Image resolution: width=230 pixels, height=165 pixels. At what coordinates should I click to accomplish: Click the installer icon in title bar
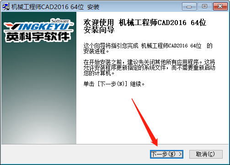click(x=6, y=7)
